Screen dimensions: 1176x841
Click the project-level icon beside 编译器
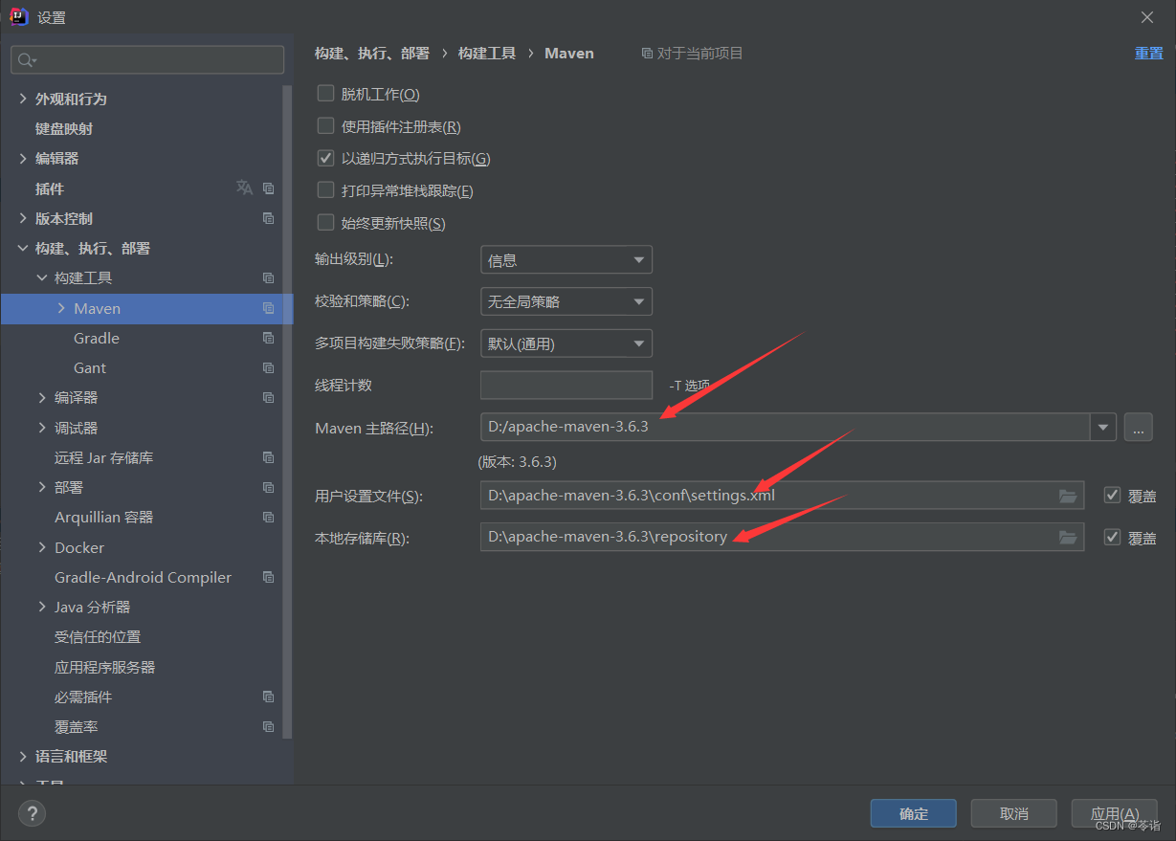coord(268,397)
